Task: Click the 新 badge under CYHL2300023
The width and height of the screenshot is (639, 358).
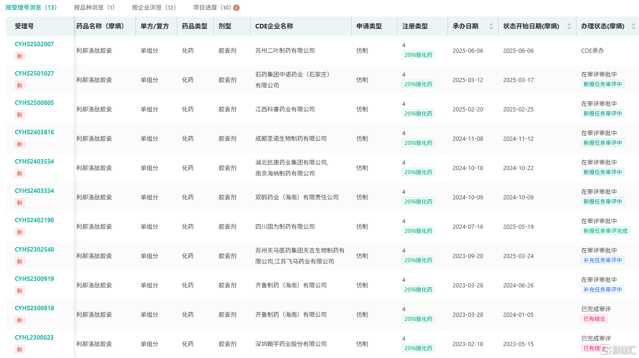Action: tap(20, 349)
